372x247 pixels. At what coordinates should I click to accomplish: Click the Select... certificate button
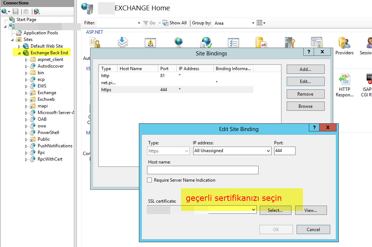[x=275, y=210]
